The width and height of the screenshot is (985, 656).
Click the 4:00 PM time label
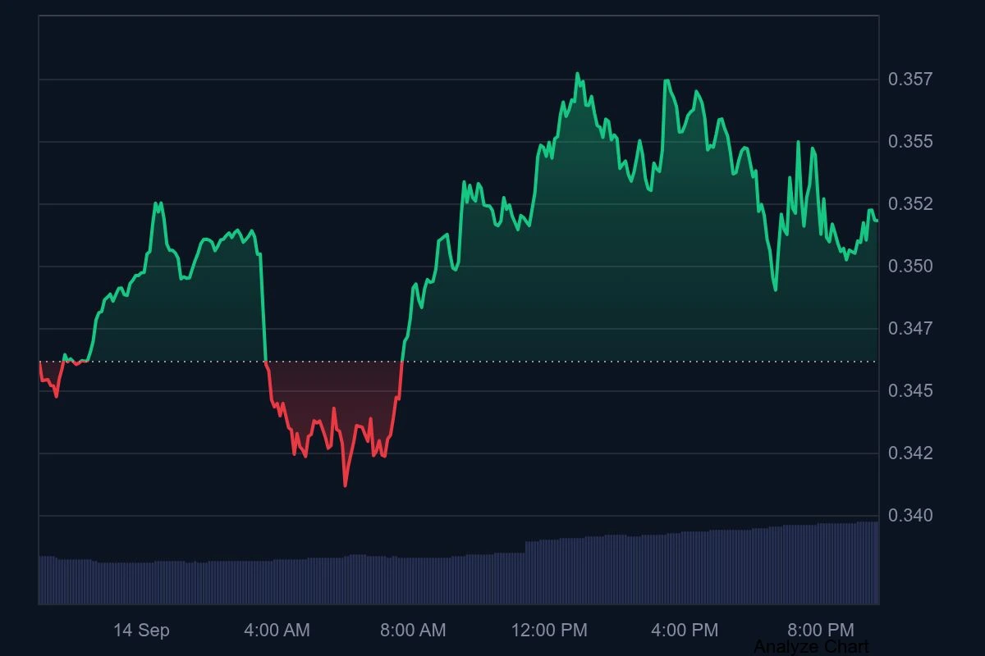click(685, 631)
